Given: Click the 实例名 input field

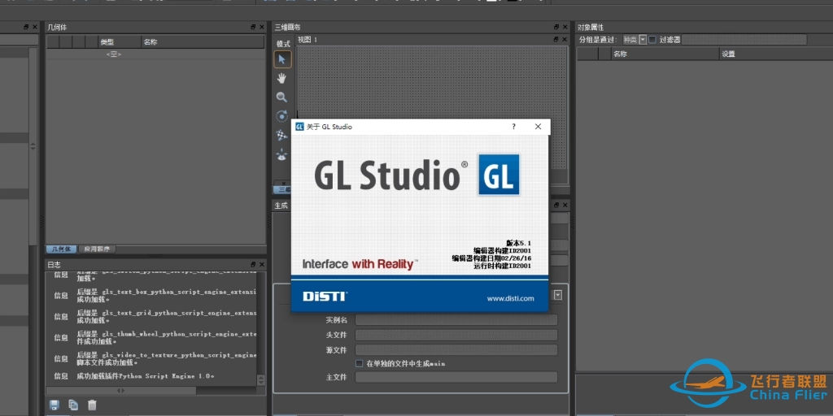Looking at the screenshot, I should [x=456, y=320].
